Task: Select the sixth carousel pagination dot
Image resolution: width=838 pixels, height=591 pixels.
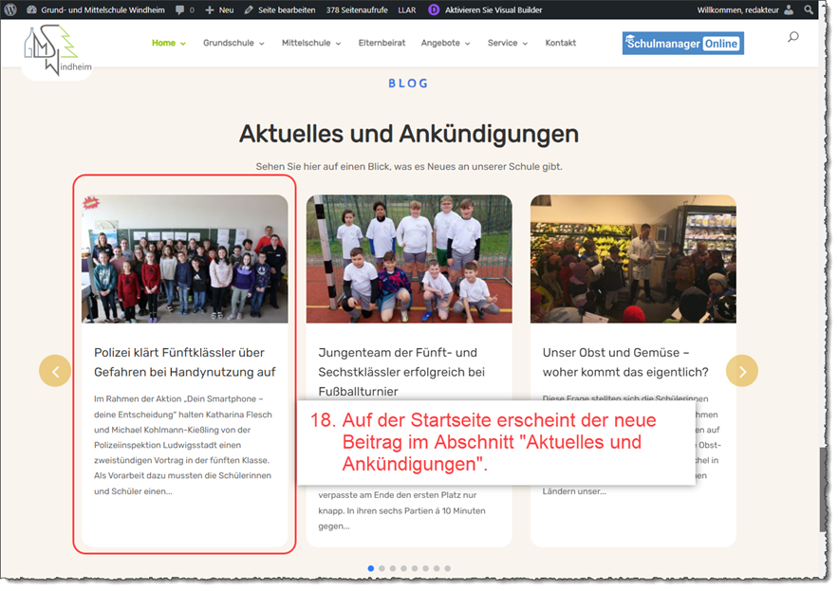Action: pos(425,568)
